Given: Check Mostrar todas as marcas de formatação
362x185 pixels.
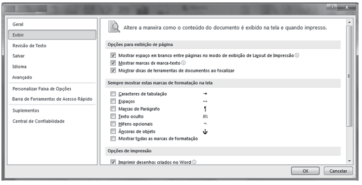Looking at the screenshot, I should coord(113,139).
